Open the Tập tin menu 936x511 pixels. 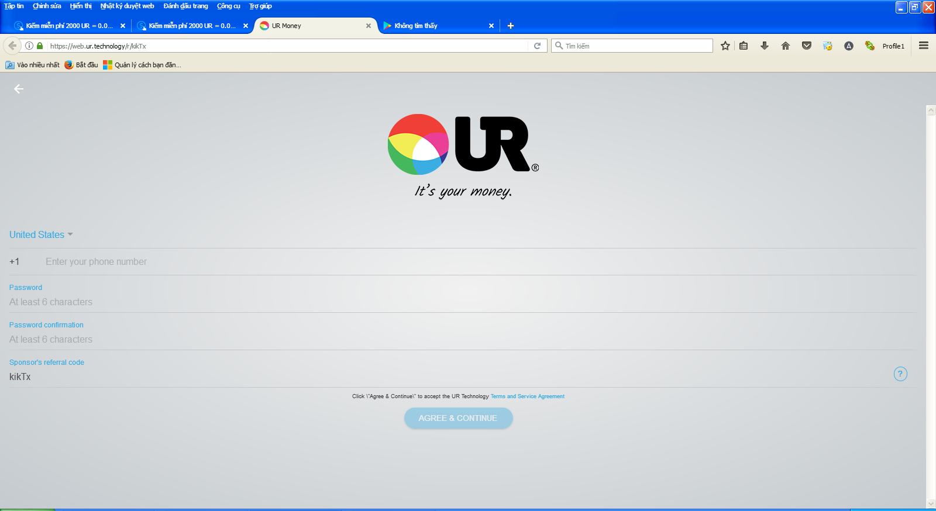(14, 6)
